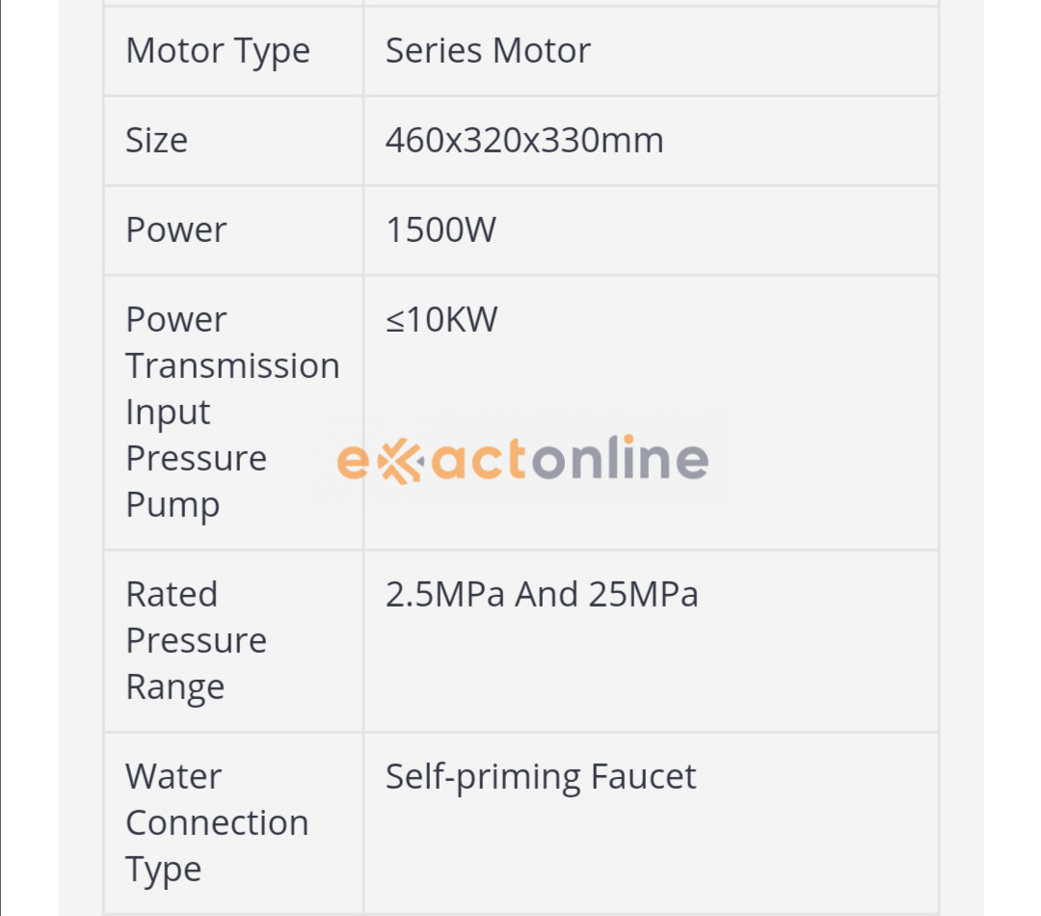Click the orange 'act' letters in watermark

coord(477,461)
